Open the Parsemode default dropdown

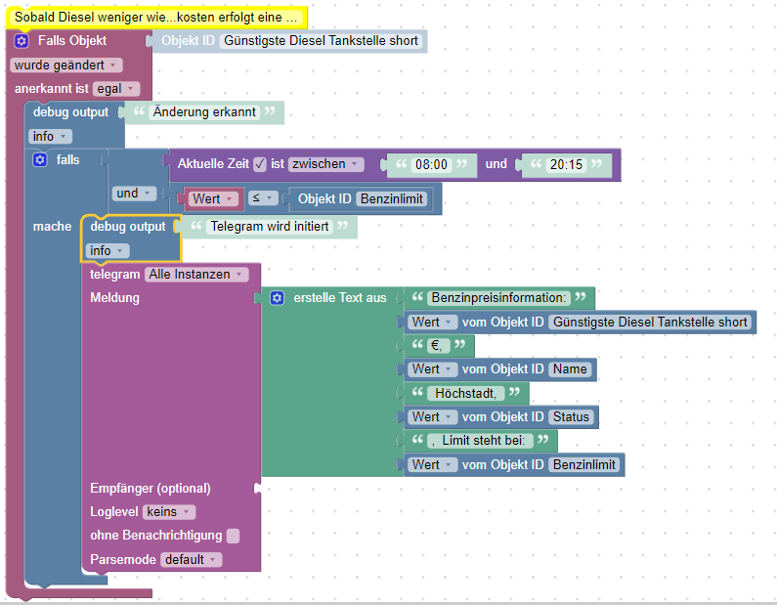tap(191, 559)
